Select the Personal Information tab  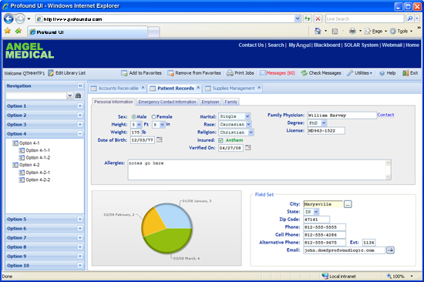tap(113, 102)
